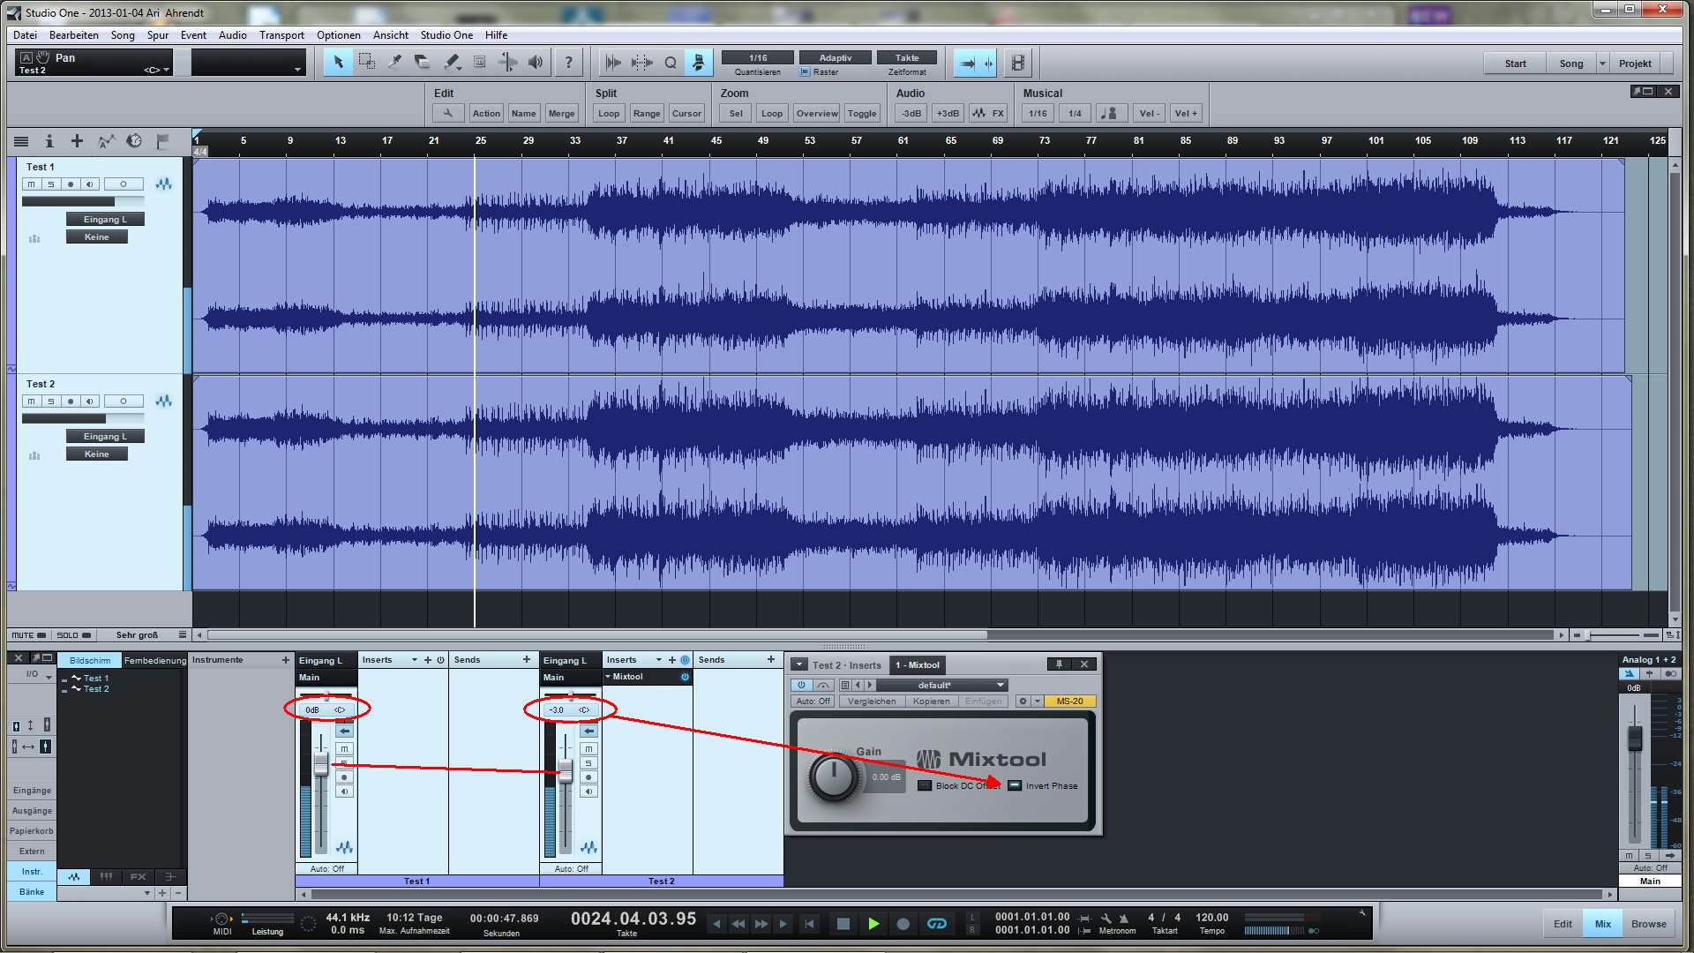This screenshot has width=1694, height=953.
Task: Open the Ansicht menu
Action: click(390, 35)
